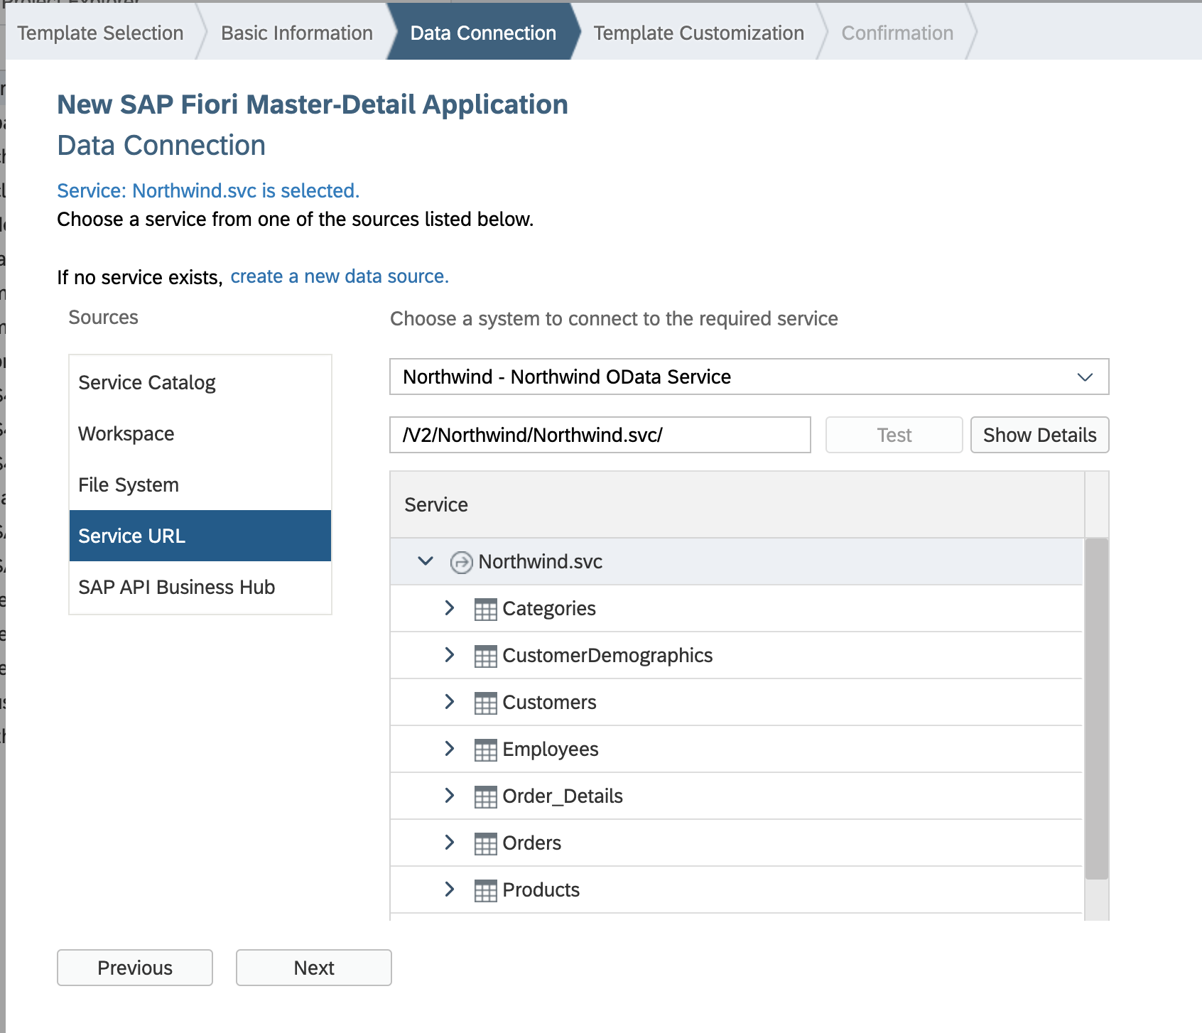Screen dimensions: 1202x1033
Task: Click the table icon next to Products
Action: 486,889
